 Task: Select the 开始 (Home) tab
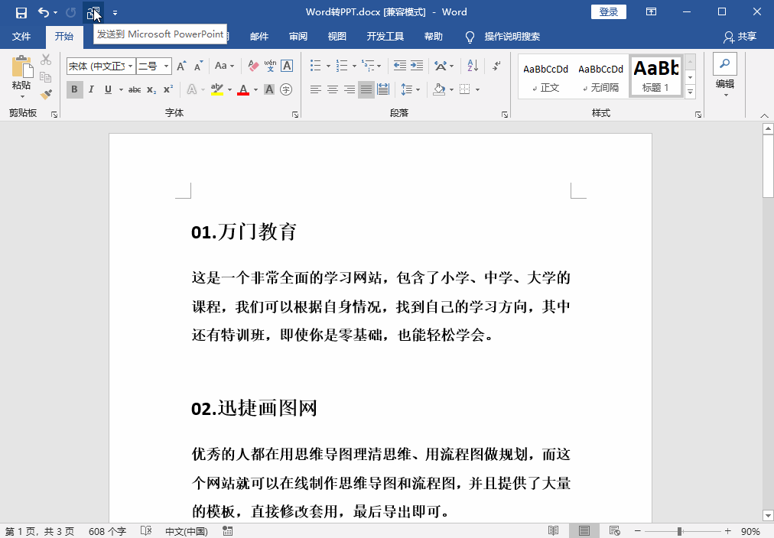(x=63, y=37)
